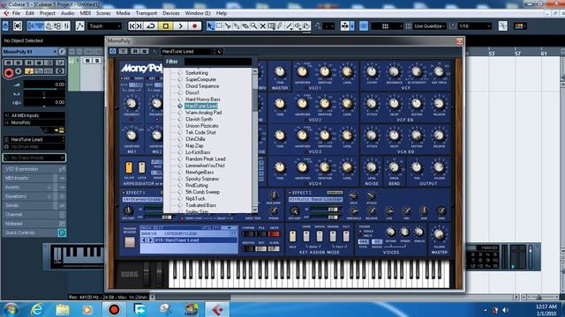Open Windows Explorer folder in the taskbar
Viewport: 565px width, 317px height.
tap(63, 309)
